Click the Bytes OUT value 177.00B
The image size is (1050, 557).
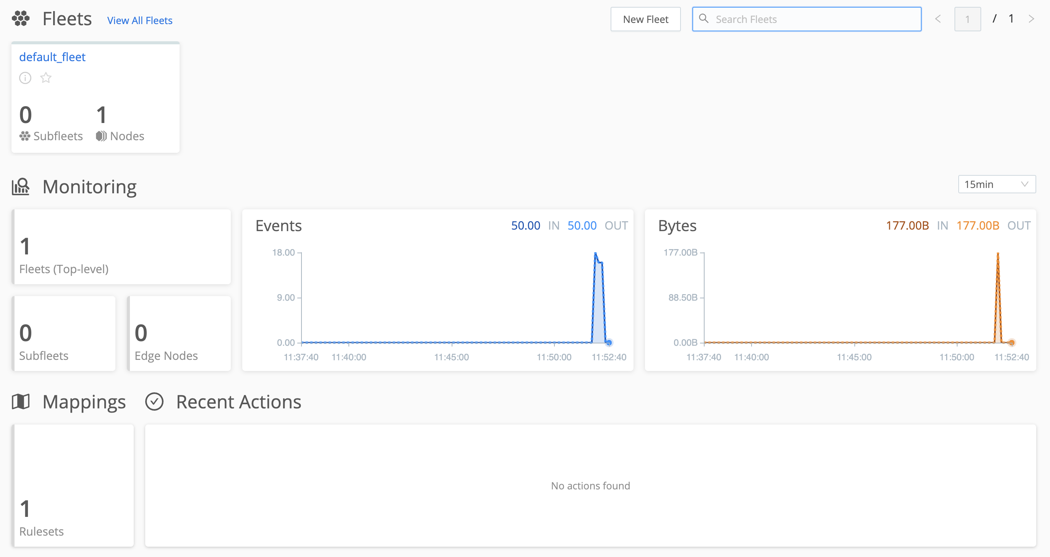coord(978,225)
